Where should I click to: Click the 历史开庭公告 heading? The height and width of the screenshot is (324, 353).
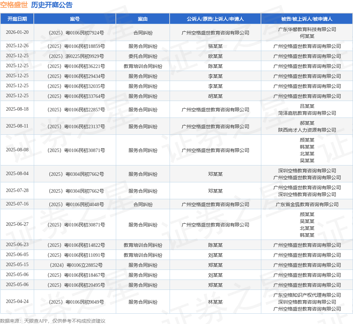pyautogui.click(x=52, y=5)
